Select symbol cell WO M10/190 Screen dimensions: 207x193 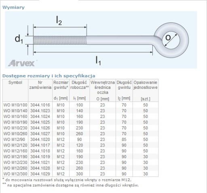pyautogui.click(x=15, y=122)
